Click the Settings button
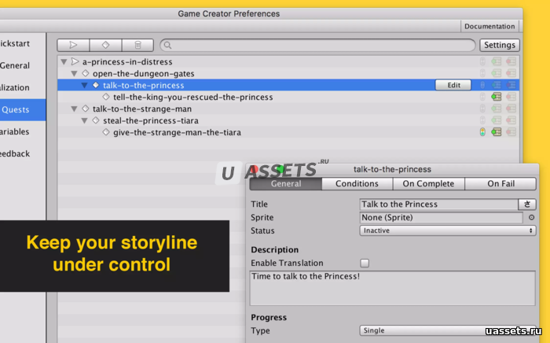The image size is (550, 343). coord(500,45)
